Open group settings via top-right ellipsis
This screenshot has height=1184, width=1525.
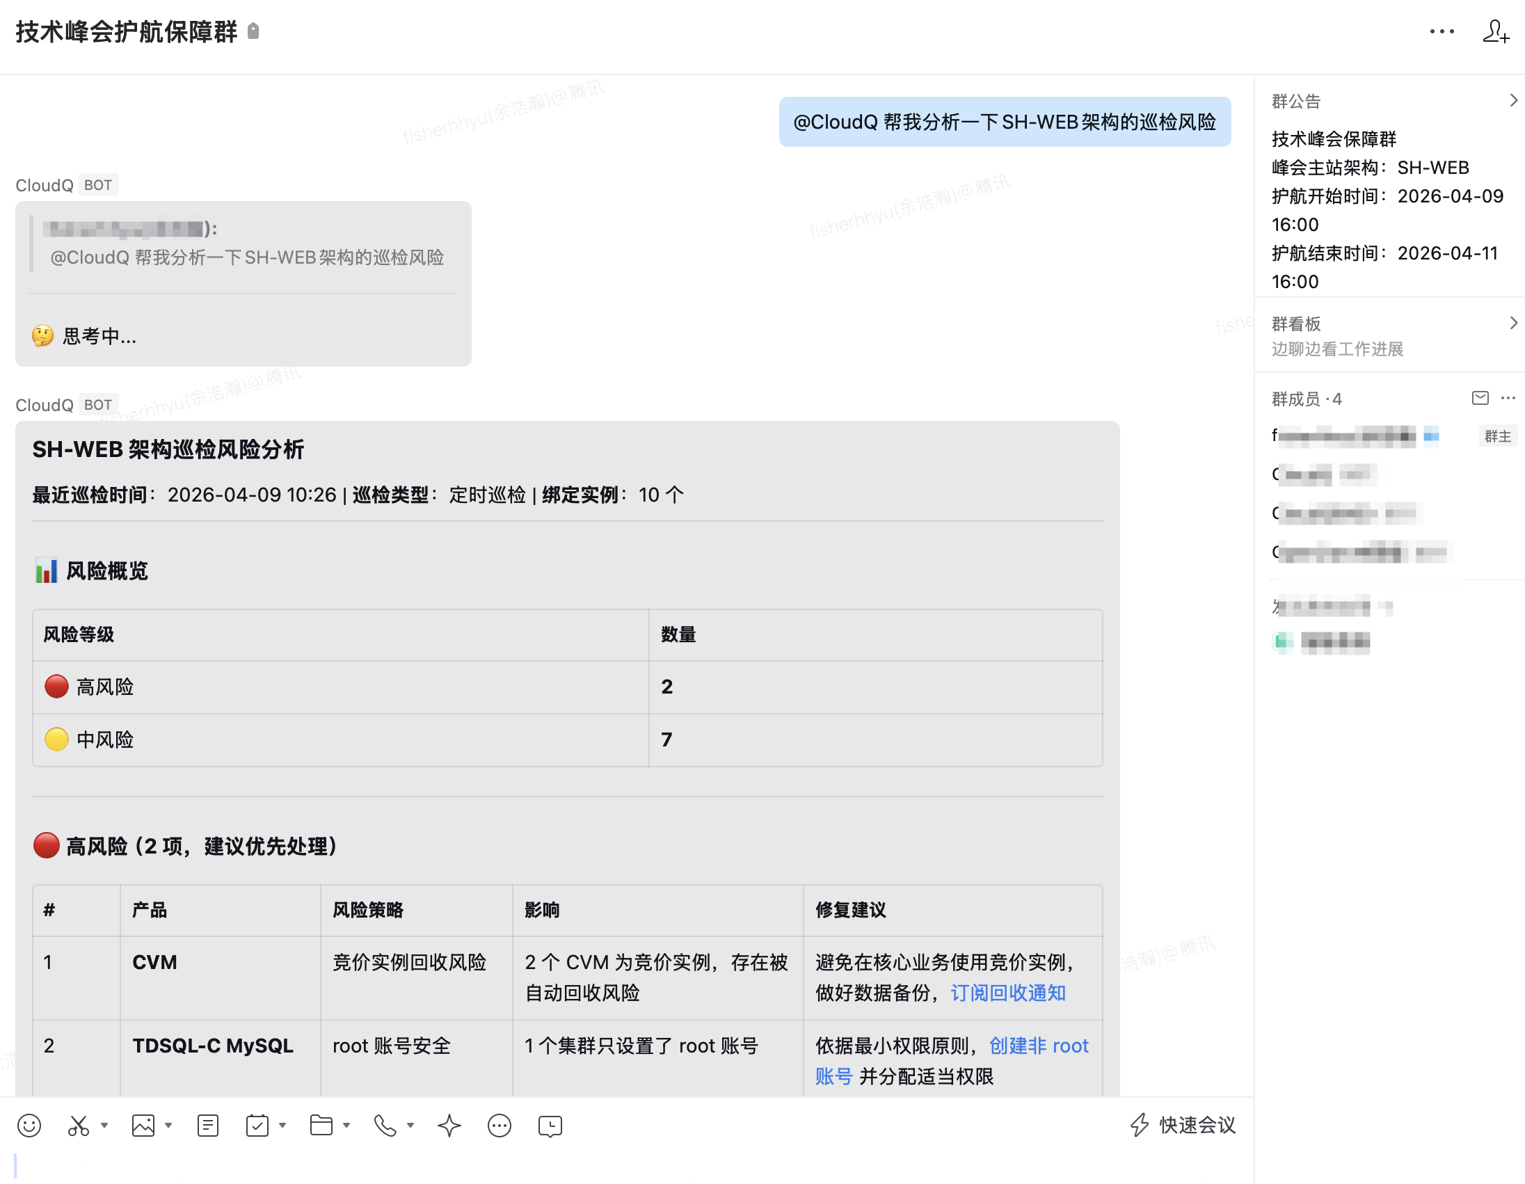coord(1442,32)
